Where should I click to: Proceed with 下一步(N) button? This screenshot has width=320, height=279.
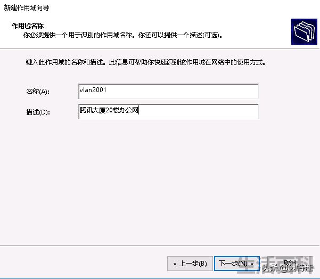tap(237, 264)
